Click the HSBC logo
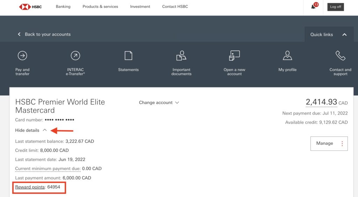This screenshot has height=197, width=358. pos(30,7)
